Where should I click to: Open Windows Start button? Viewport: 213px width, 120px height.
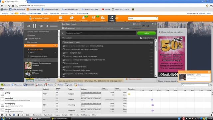[x=3, y=119]
